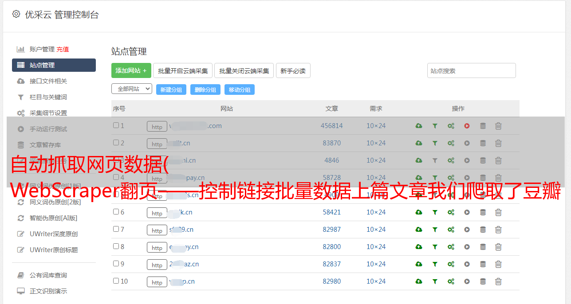Open the database icon in row 1
The image size is (571, 304).
(x=483, y=126)
